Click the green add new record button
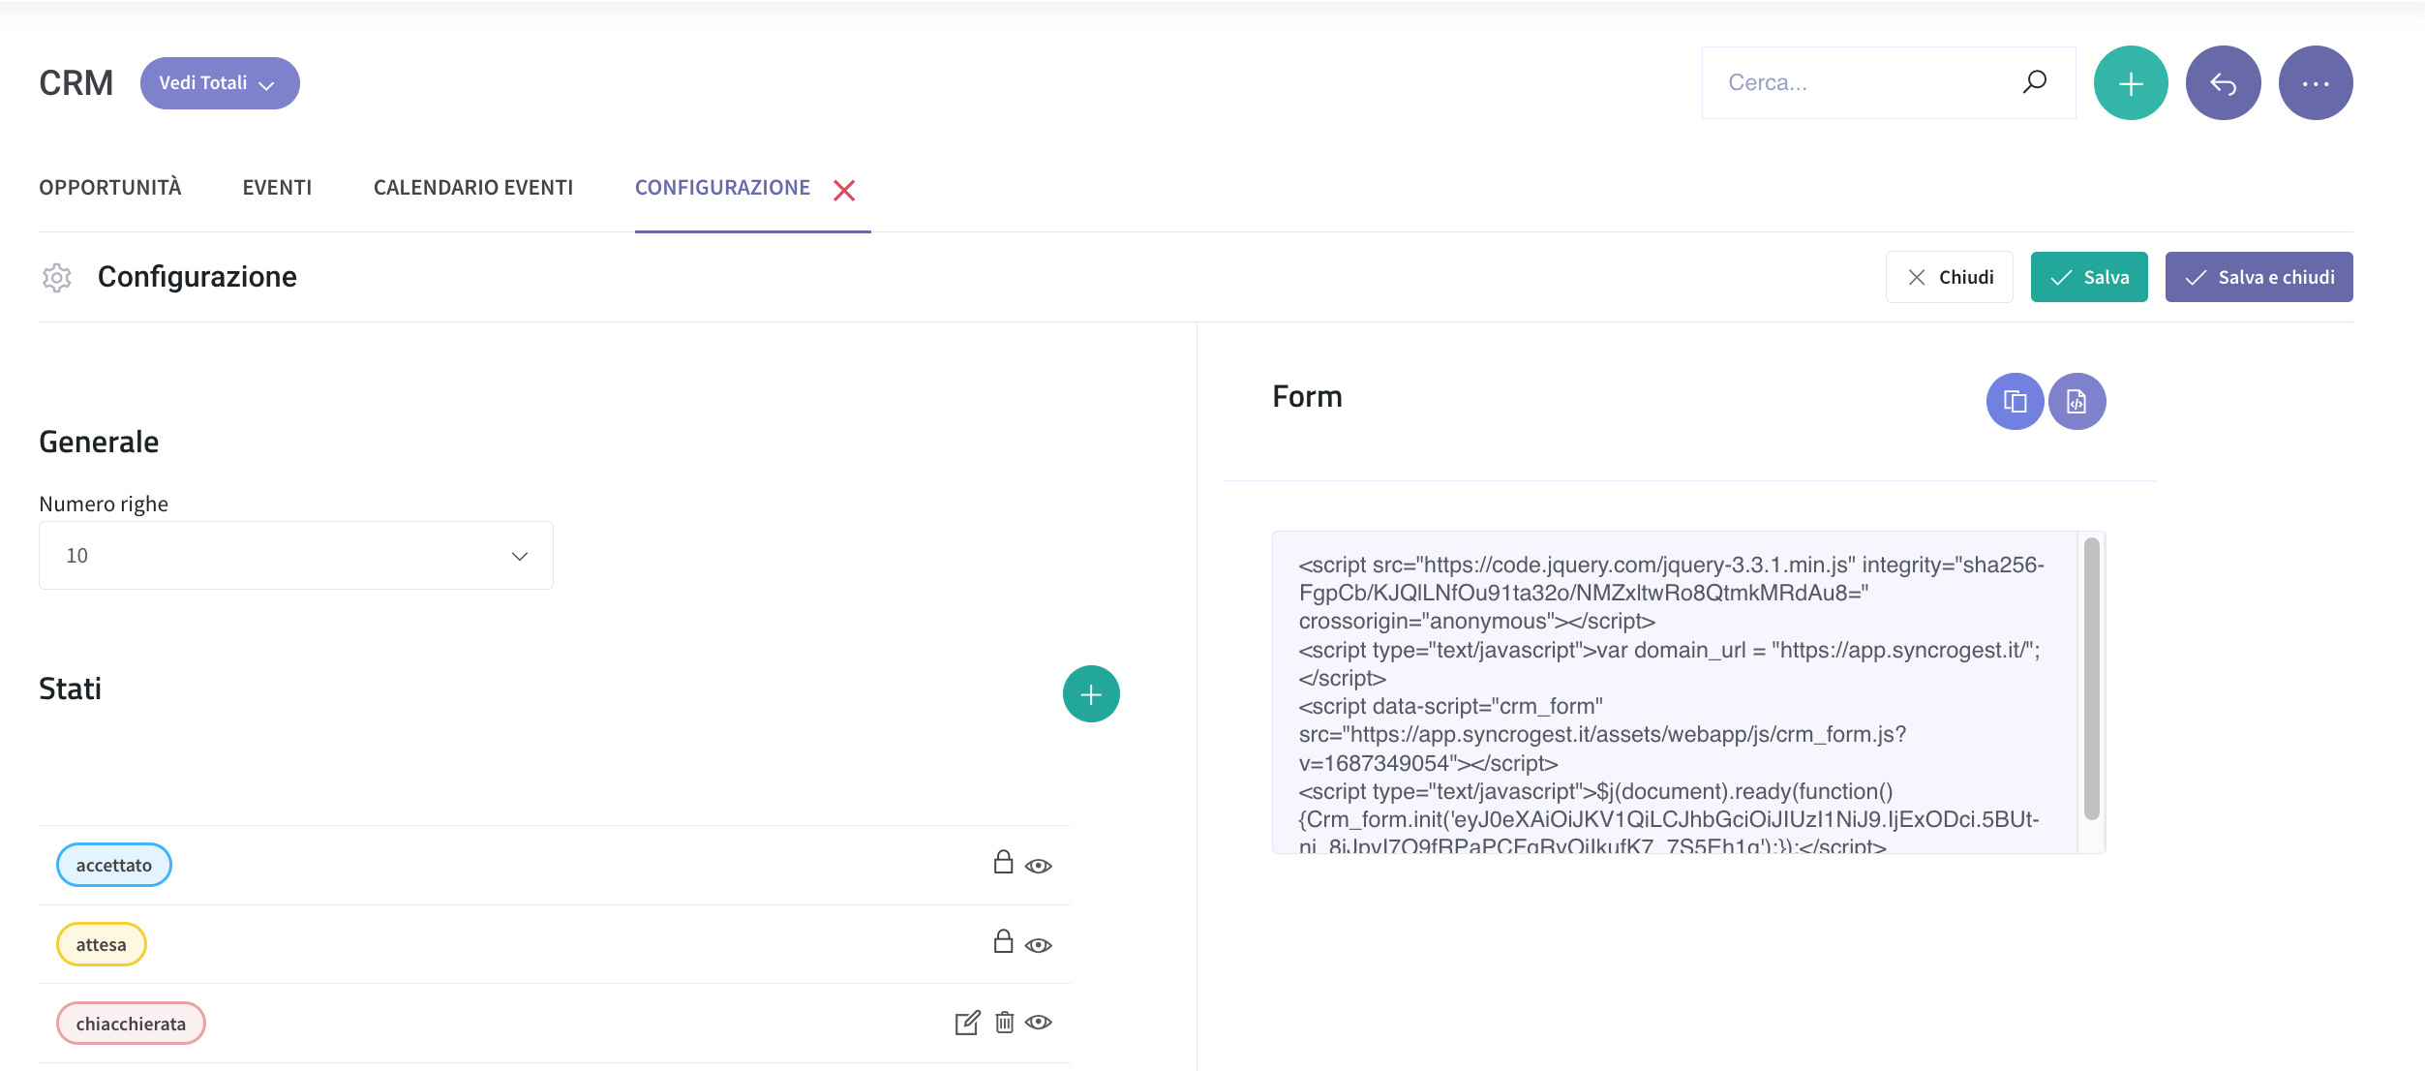The image size is (2425, 1071). (x=2130, y=83)
